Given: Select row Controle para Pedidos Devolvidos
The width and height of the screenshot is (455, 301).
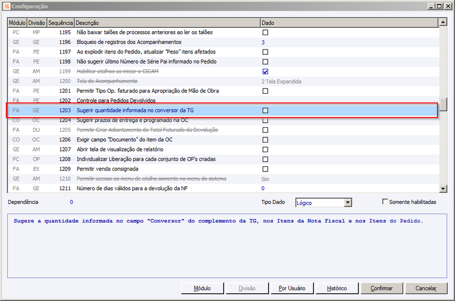Looking at the screenshot, I should [x=223, y=101].
